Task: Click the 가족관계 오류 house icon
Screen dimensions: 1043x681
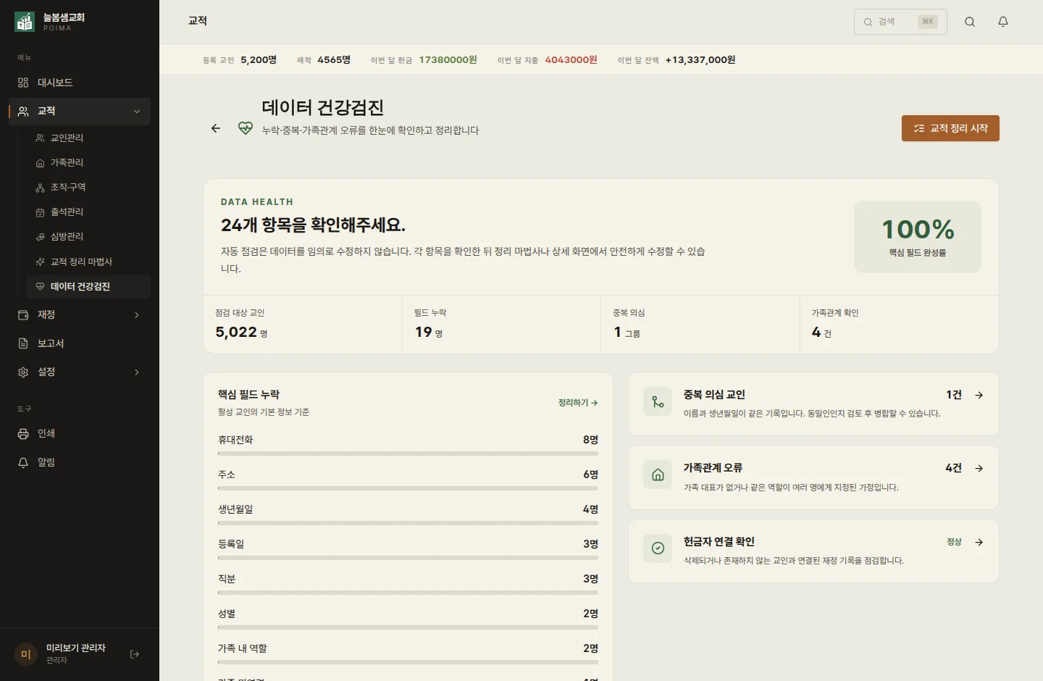Action: pos(658,475)
